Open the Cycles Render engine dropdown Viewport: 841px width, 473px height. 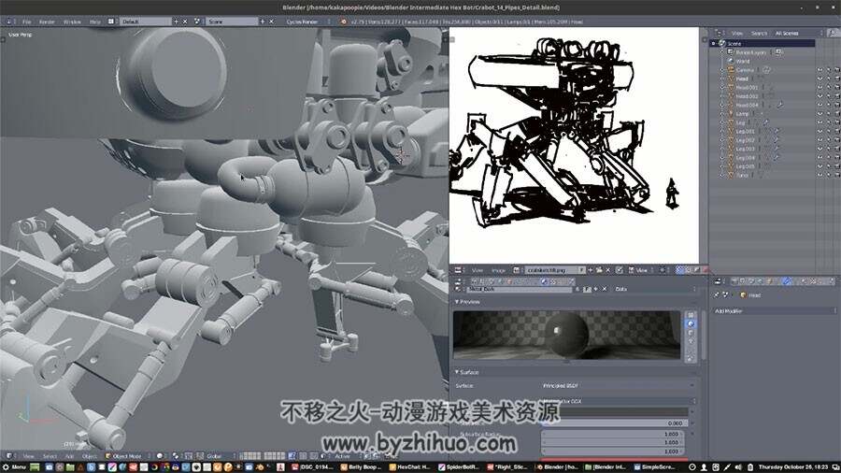click(306, 21)
